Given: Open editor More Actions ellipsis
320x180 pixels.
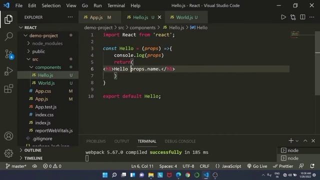Looking at the screenshot, I should pos(312,17).
